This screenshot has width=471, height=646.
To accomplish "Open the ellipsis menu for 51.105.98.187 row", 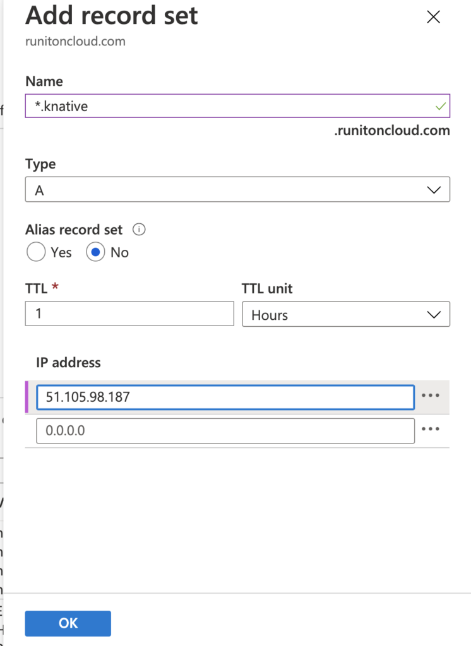I will pos(430,396).
